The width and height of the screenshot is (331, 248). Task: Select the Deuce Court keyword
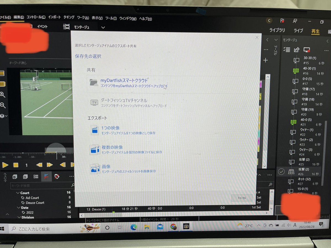tap(35, 203)
